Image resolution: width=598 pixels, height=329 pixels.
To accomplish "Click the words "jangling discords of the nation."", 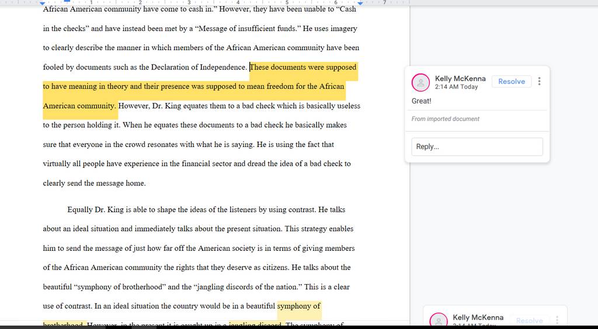I will tap(248, 287).
